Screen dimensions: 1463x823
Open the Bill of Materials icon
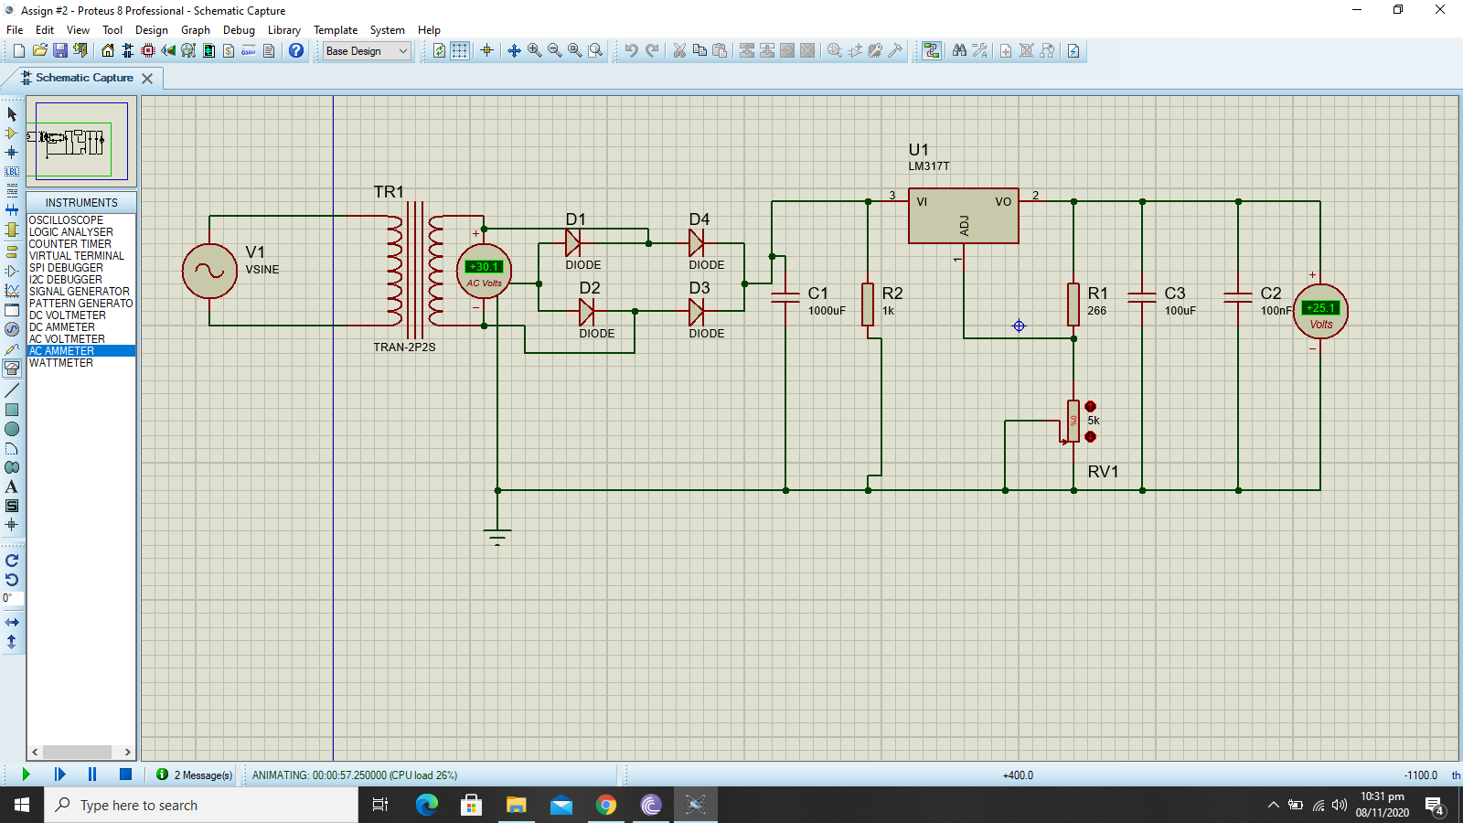pos(229,51)
